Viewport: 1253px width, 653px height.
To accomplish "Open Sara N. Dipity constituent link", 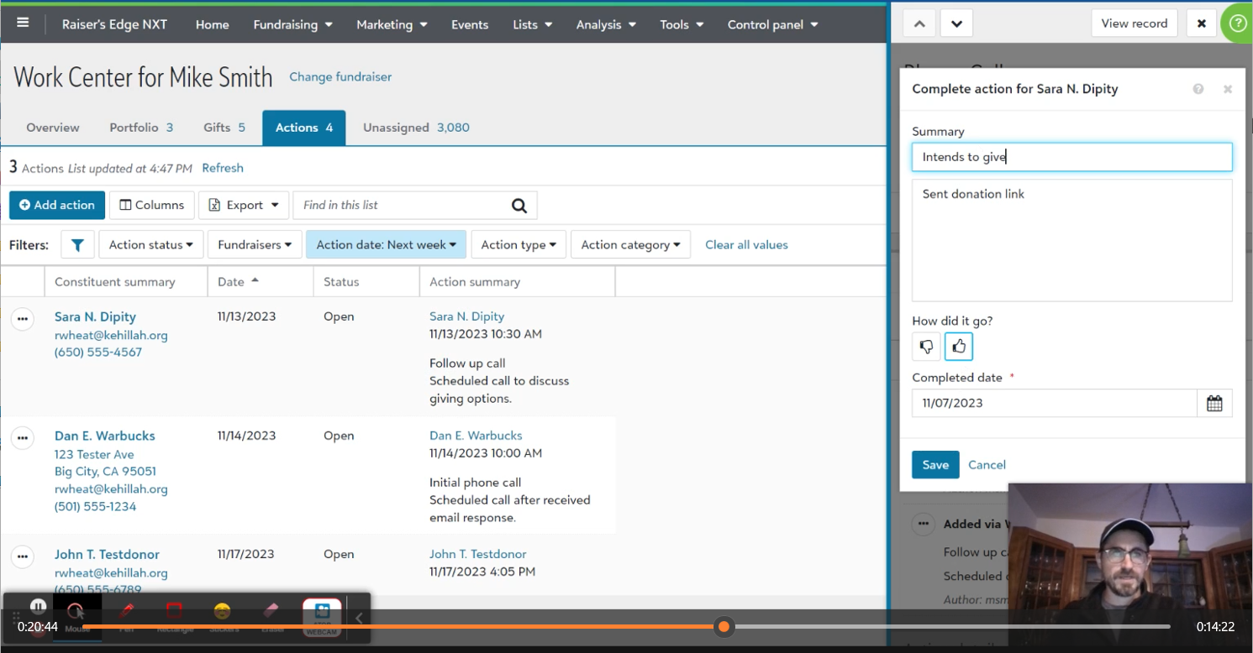I will point(95,316).
